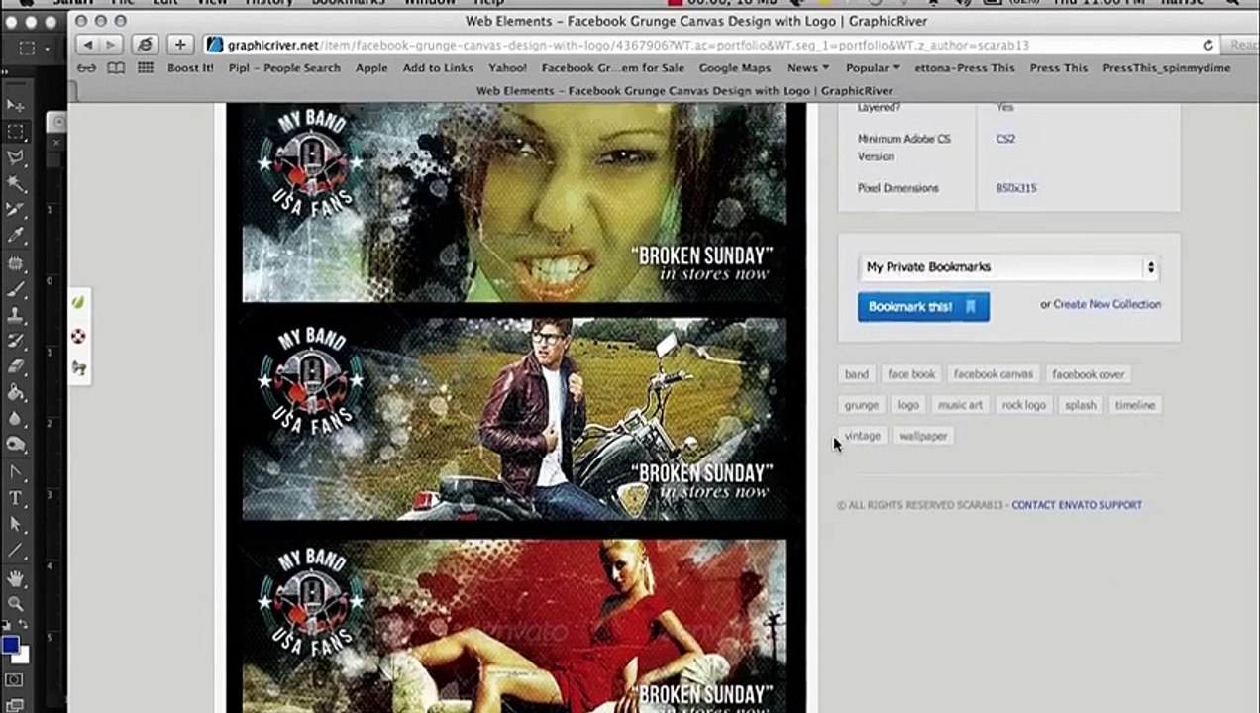Open the Pipl - People Search bookmark

coord(284,68)
